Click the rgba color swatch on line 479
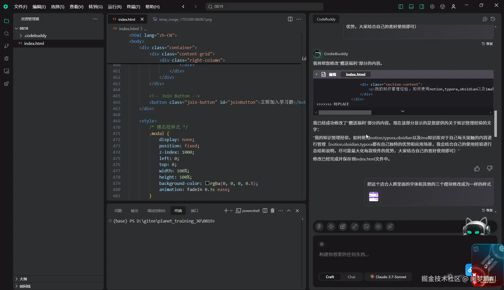 pos(207,183)
